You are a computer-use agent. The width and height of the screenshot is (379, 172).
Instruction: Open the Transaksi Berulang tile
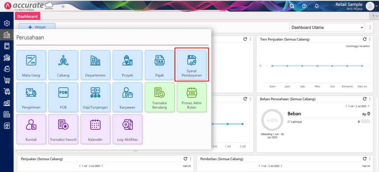(x=159, y=97)
